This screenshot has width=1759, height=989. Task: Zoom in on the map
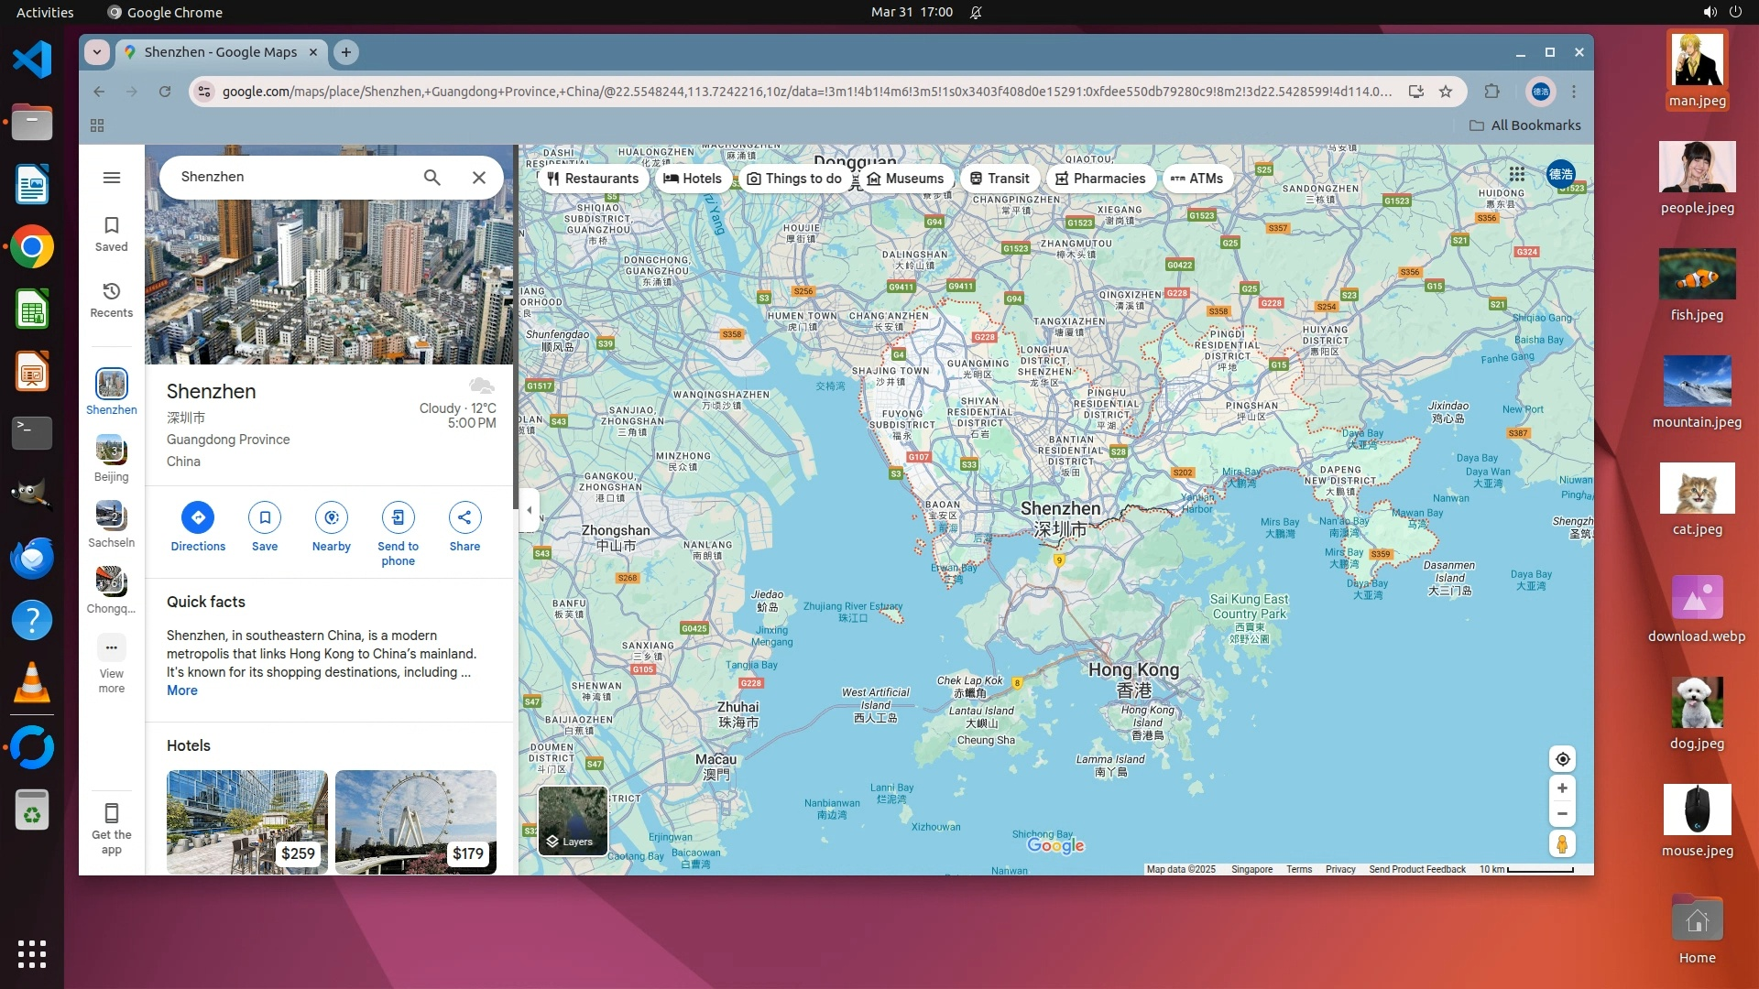tap(1562, 788)
